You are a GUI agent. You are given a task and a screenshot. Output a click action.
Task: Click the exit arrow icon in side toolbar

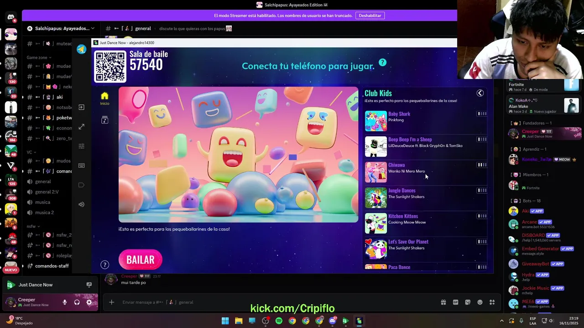[81, 108]
